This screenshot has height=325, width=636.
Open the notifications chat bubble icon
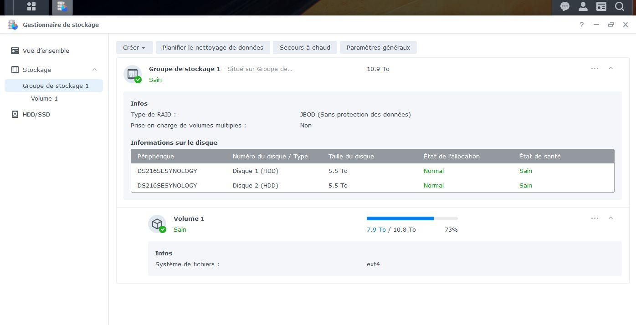pyautogui.click(x=565, y=6)
